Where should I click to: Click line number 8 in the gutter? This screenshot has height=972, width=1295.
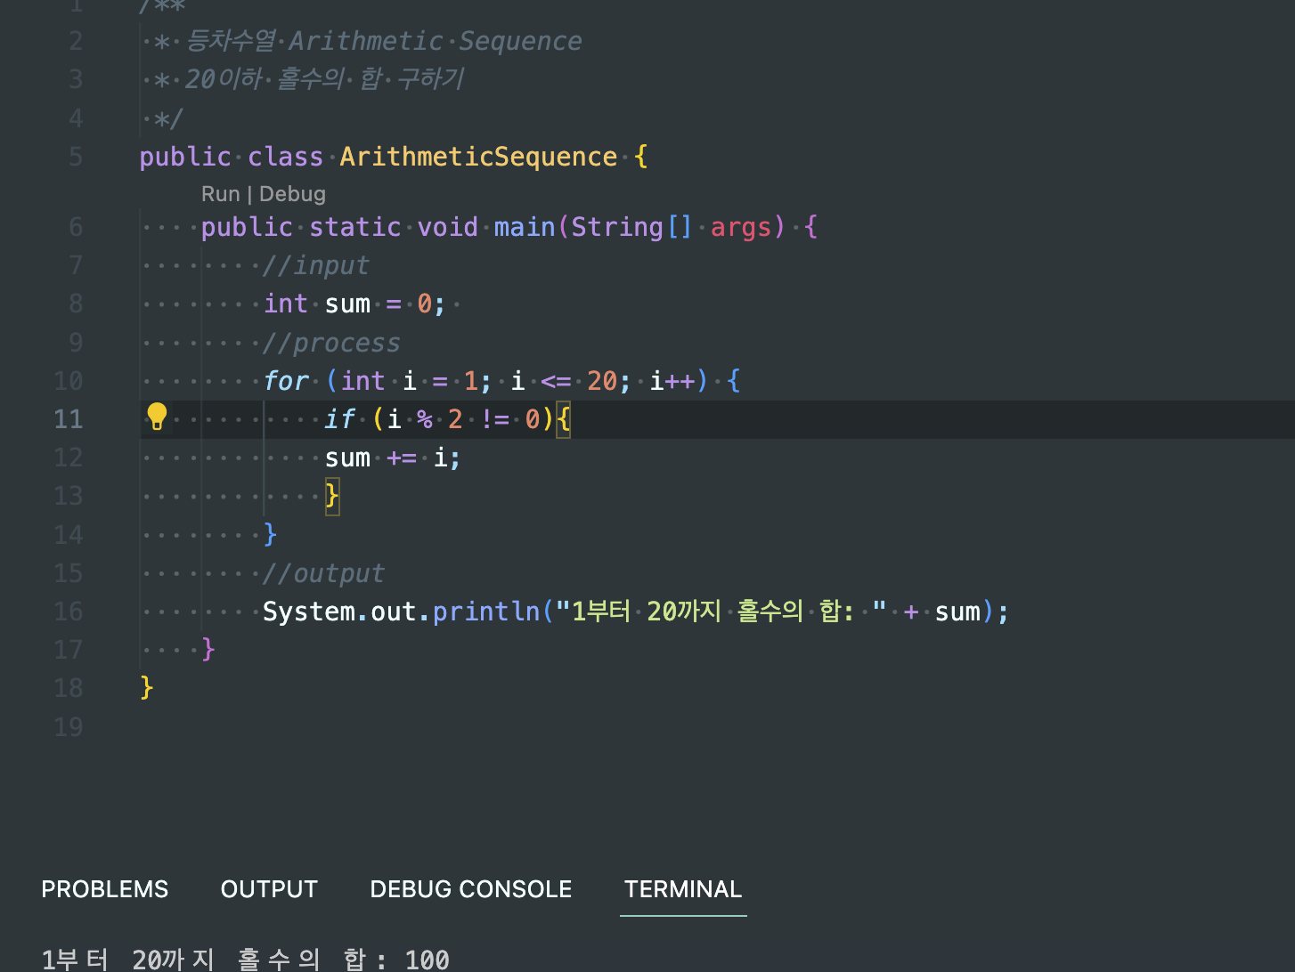(75, 304)
